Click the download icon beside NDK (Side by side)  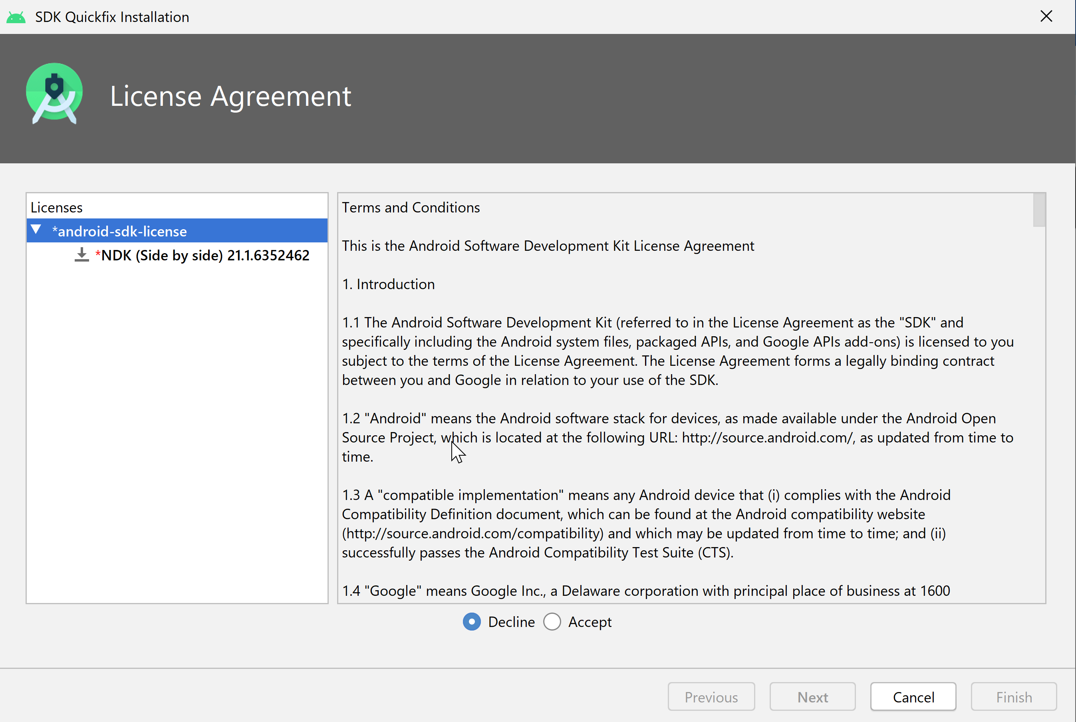point(81,255)
